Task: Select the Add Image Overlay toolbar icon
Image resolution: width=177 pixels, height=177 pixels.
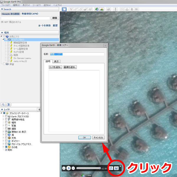Action: click(86, 9)
